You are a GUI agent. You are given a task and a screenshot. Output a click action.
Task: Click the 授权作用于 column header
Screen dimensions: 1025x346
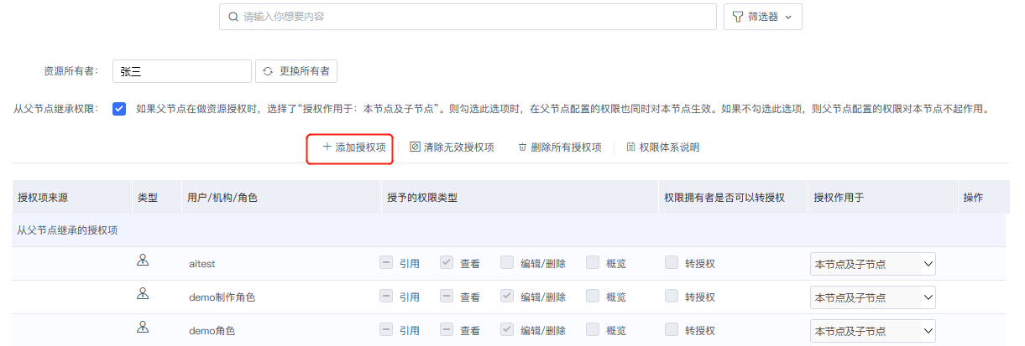(x=883, y=198)
